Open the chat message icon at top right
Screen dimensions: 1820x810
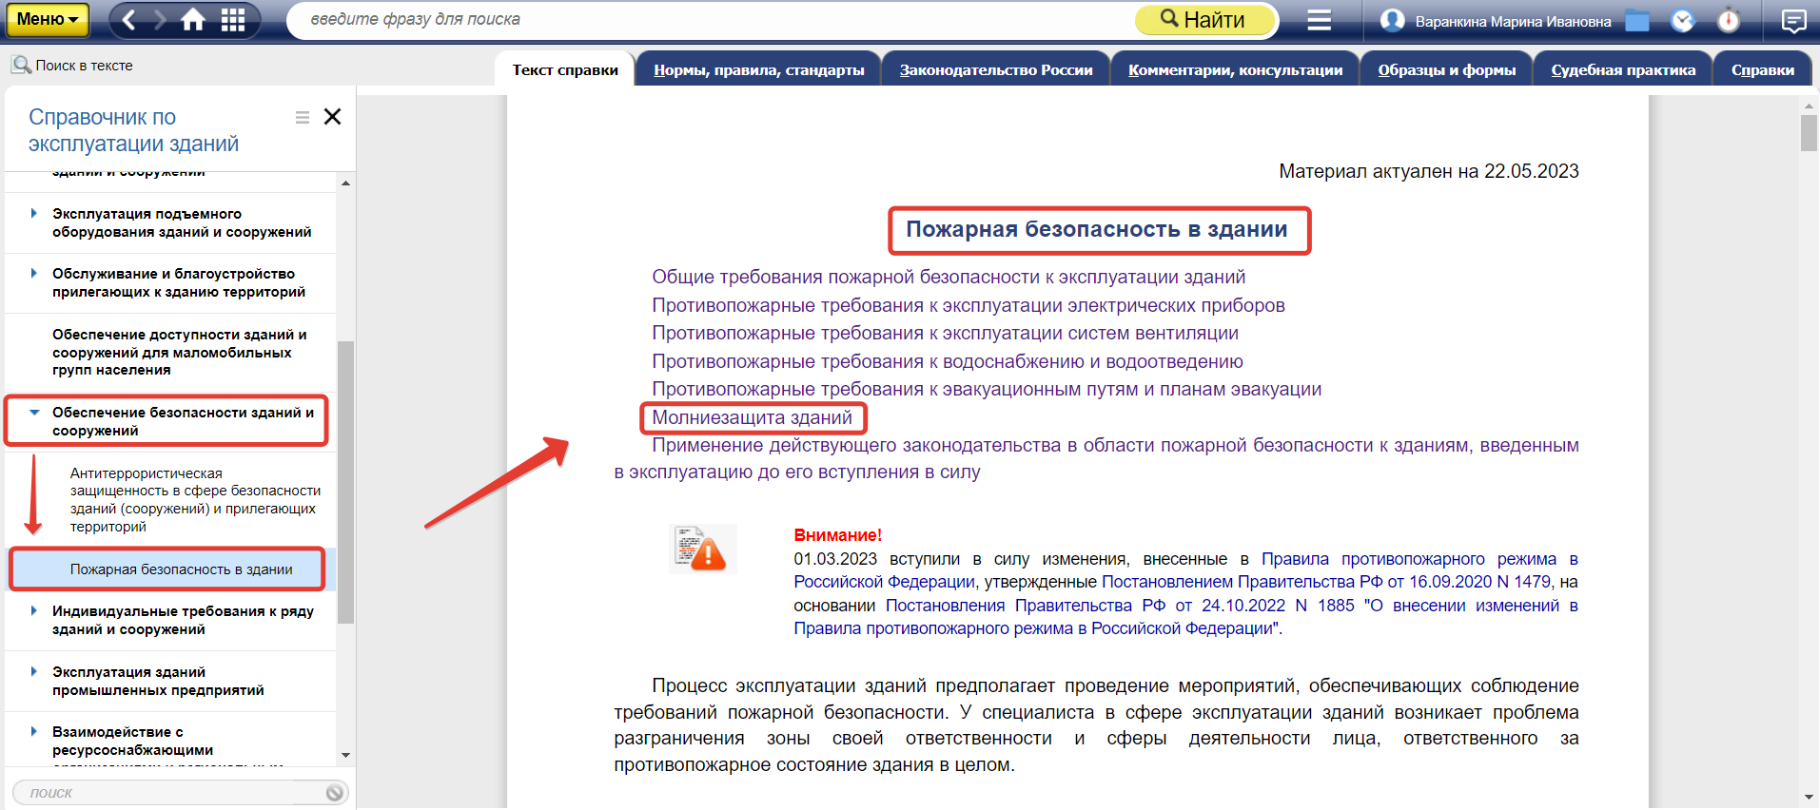point(1793,21)
